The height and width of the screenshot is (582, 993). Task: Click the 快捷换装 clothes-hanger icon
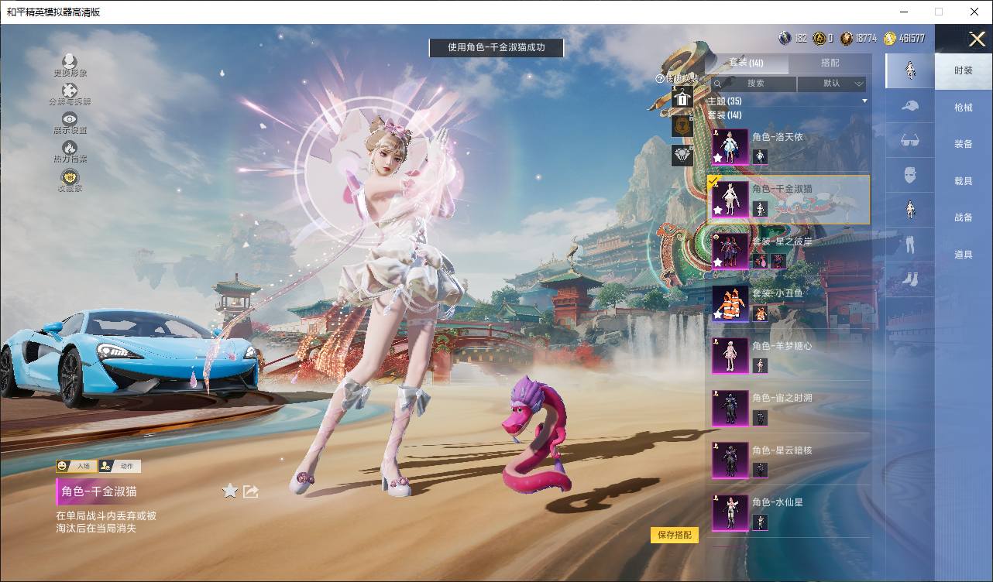point(682,97)
